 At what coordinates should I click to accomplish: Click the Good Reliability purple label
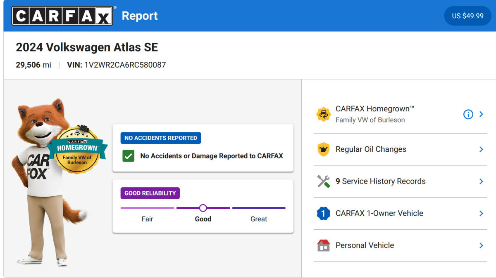pos(150,193)
